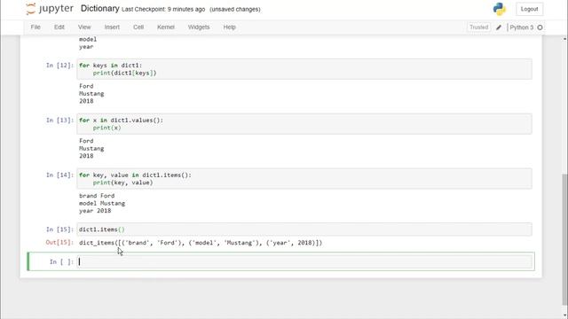This screenshot has width=568, height=319.
Task: Select cell In [14] code area
Action: (304, 178)
